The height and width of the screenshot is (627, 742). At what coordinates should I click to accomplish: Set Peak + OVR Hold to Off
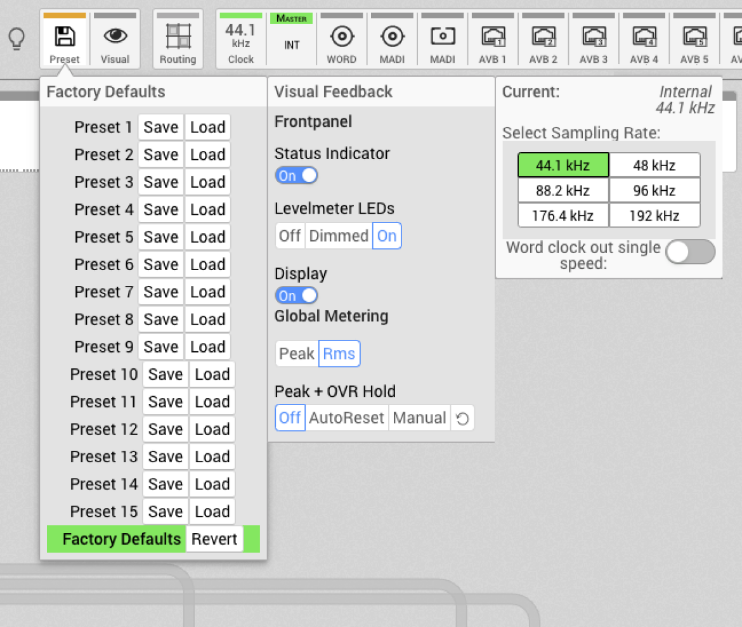click(290, 418)
